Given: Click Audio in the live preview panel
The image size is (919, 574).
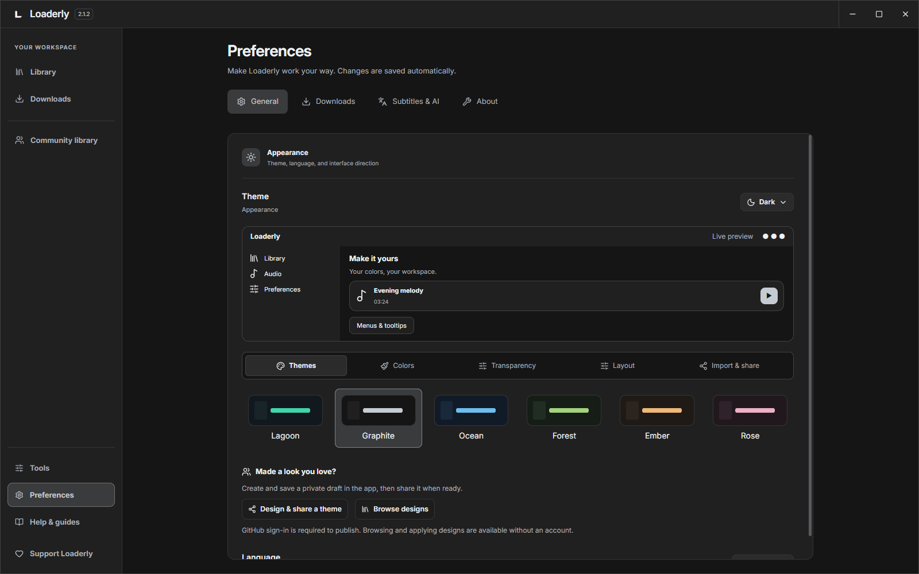Looking at the screenshot, I should pyautogui.click(x=266, y=274).
